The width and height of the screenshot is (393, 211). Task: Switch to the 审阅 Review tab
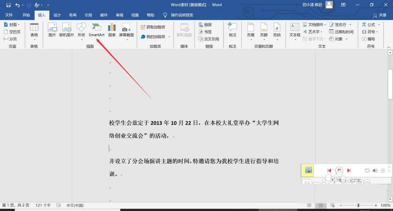pos(119,15)
